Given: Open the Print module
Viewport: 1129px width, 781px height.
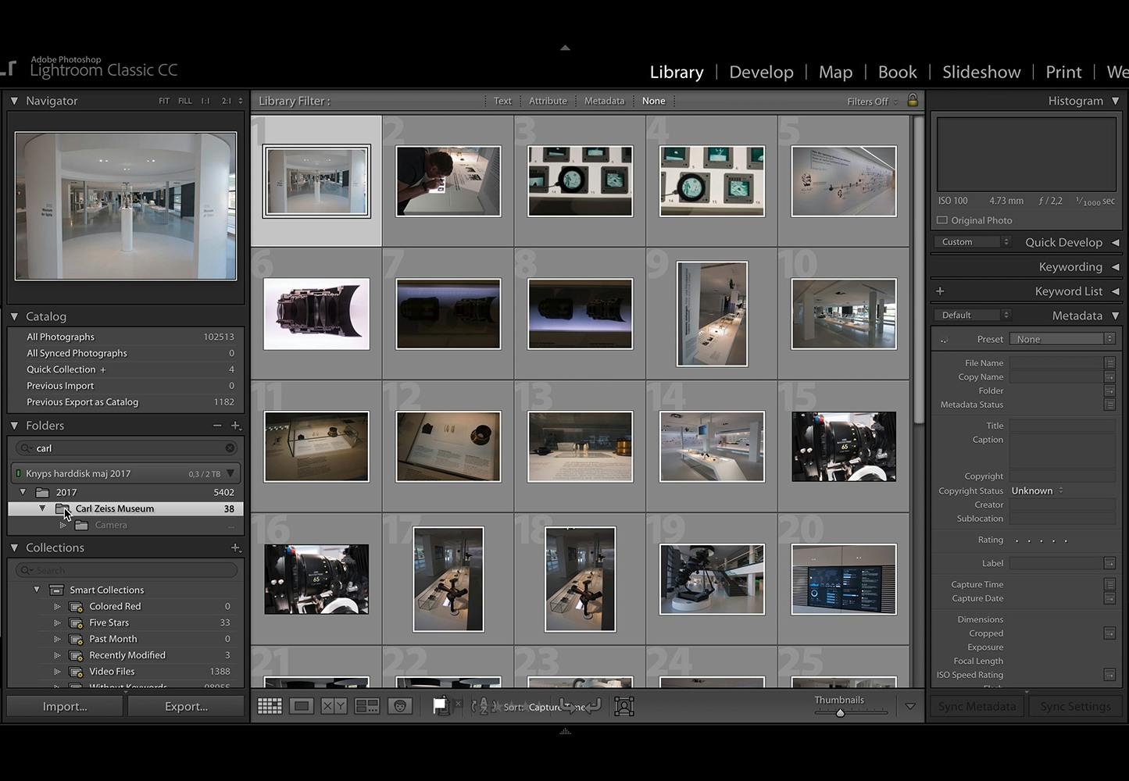Looking at the screenshot, I should pyautogui.click(x=1063, y=72).
